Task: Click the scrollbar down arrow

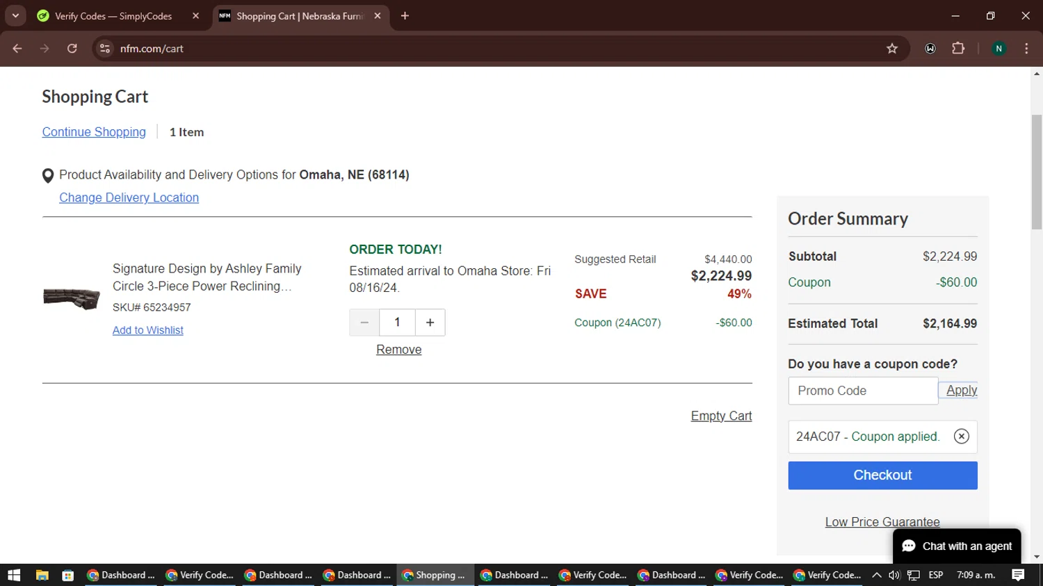Action: click(1037, 557)
